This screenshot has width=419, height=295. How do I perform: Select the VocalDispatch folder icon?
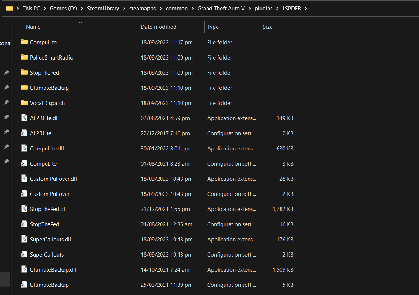click(x=24, y=103)
